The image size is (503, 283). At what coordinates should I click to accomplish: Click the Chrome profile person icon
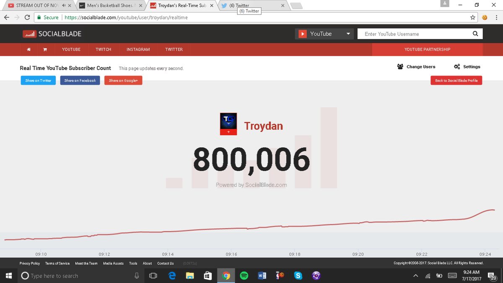[x=446, y=4]
